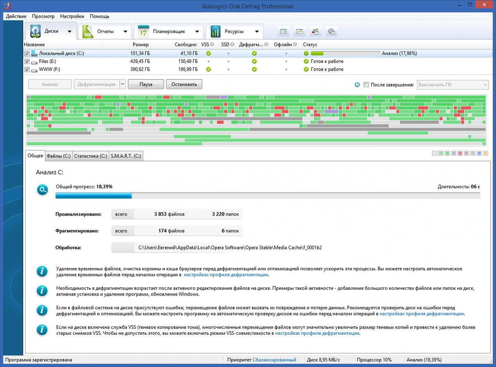
Task: Open the performance graph toolbar icon
Action: [x=299, y=31]
